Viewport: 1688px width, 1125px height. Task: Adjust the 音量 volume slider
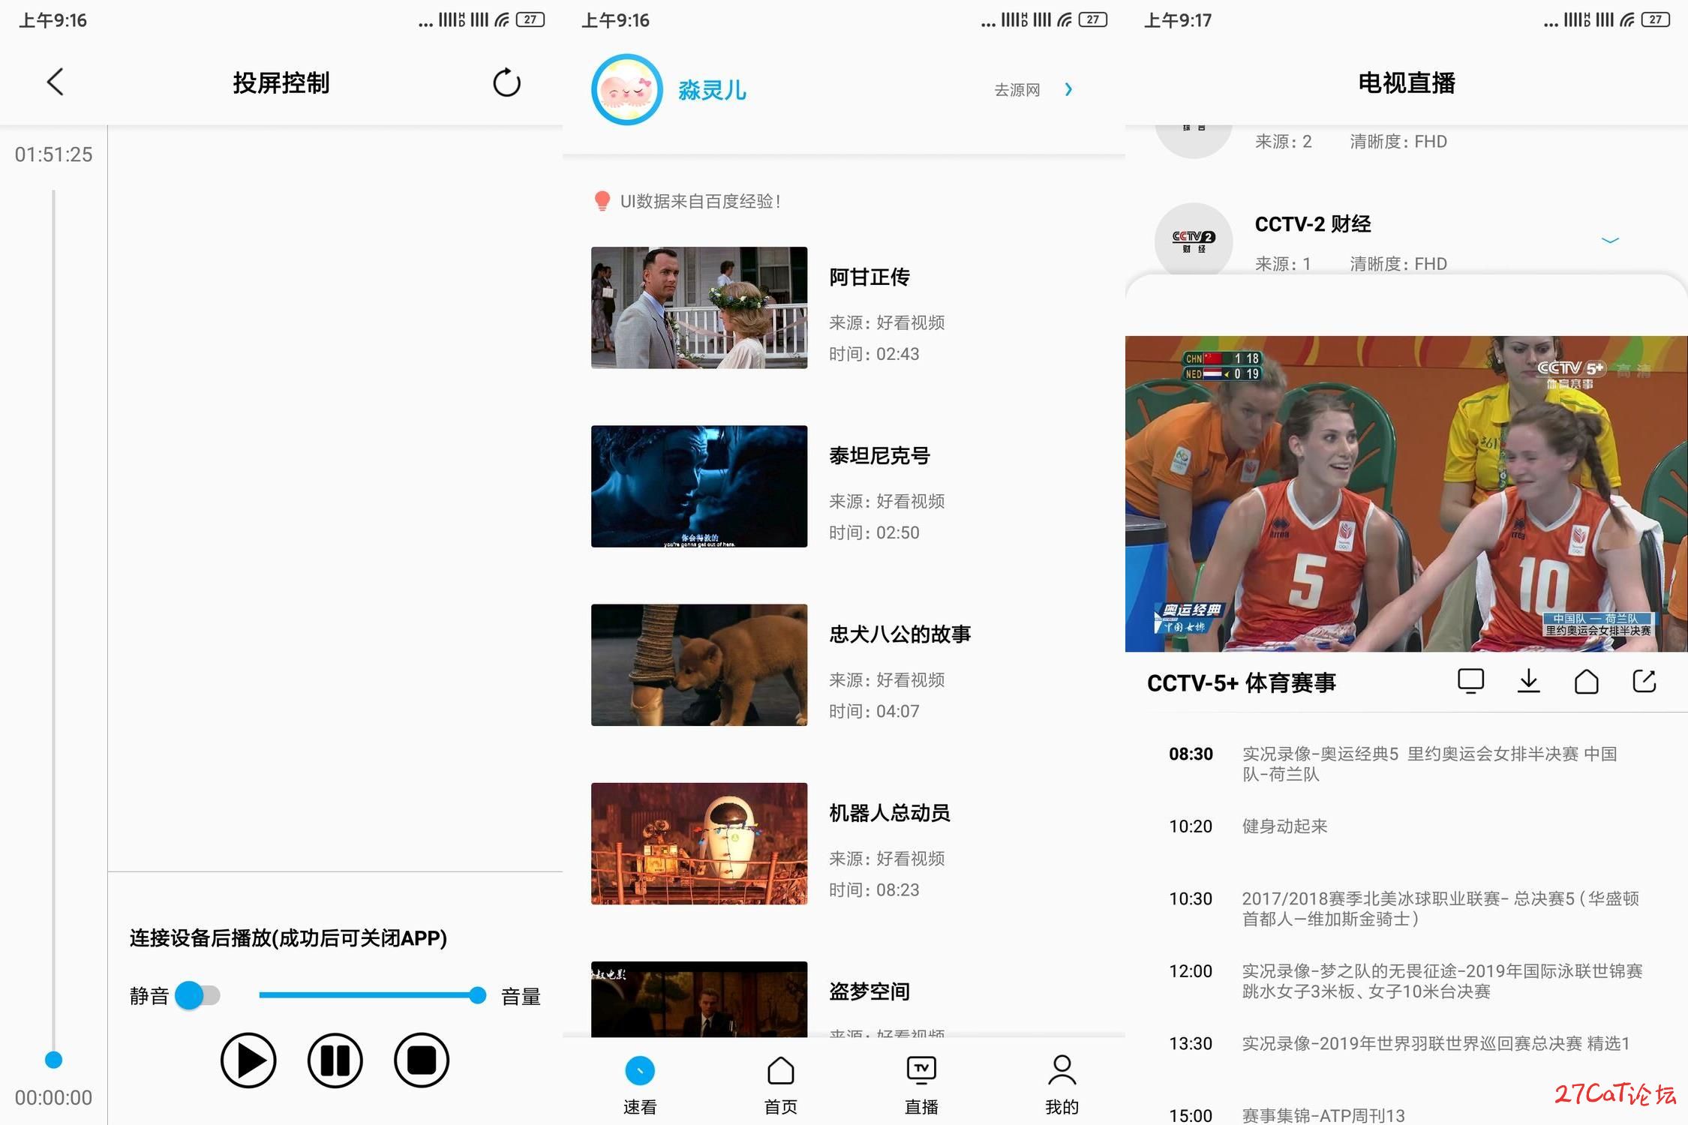click(373, 995)
